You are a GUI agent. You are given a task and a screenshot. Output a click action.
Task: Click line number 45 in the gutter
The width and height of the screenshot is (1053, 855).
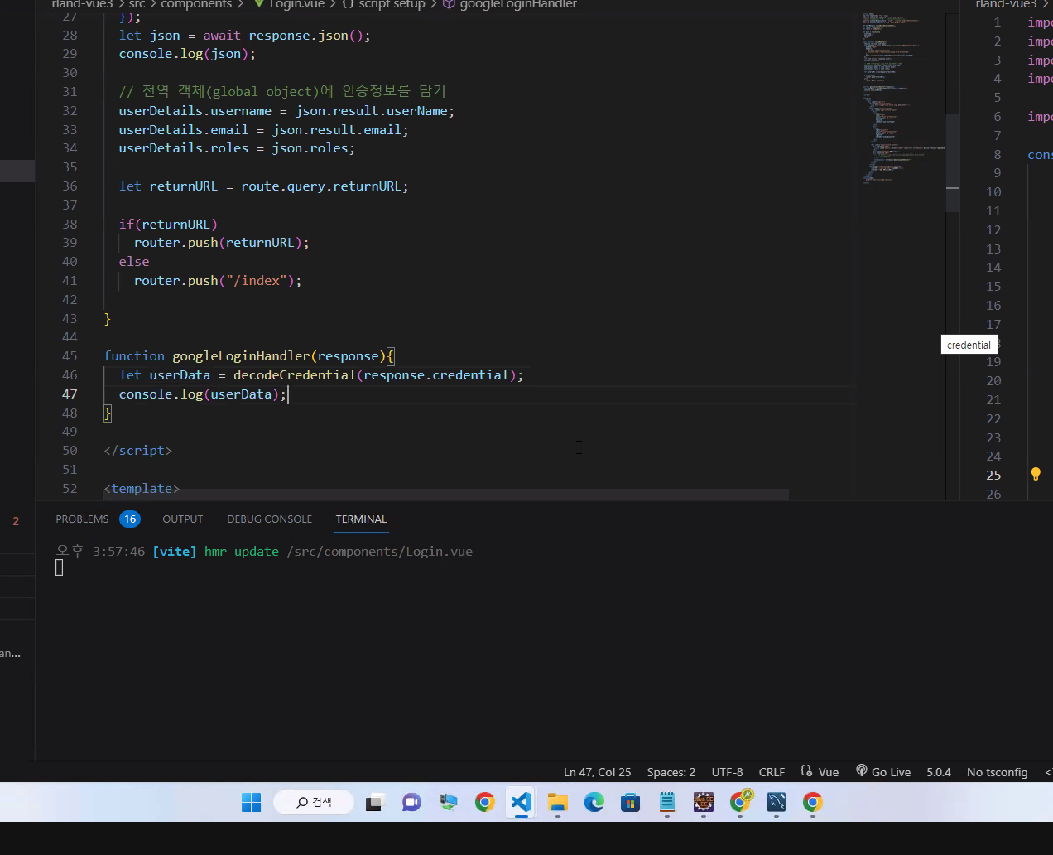70,355
